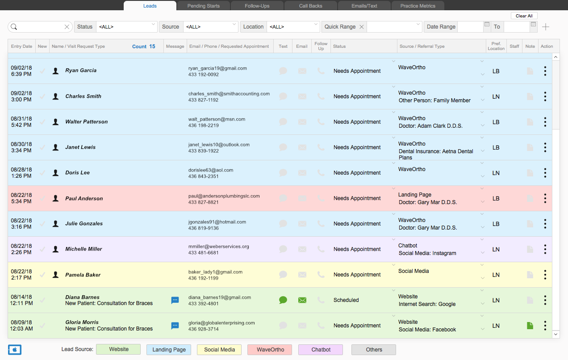Switch to the Pending Starts tab
Image resolution: width=568 pixels, height=360 pixels.
click(x=203, y=6)
